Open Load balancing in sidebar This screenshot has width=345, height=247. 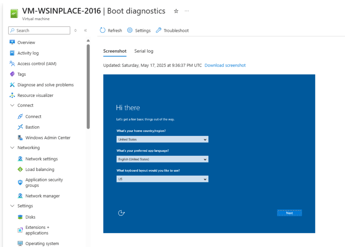click(40, 170)
